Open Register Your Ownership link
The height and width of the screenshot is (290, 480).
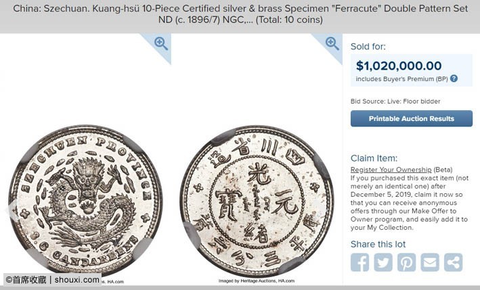point(391,170)
